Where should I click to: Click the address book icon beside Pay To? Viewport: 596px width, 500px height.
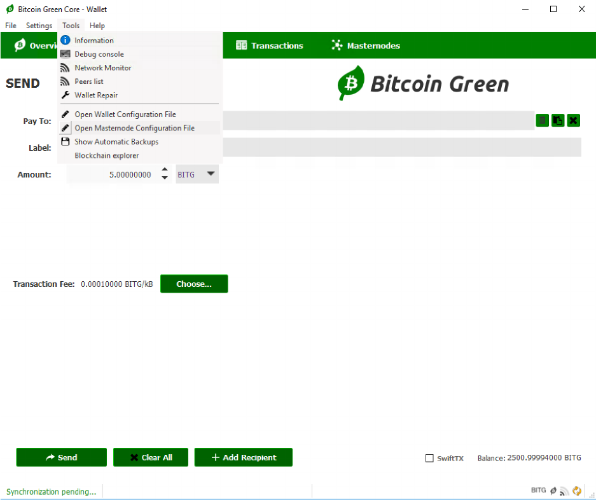click(543, 120)
